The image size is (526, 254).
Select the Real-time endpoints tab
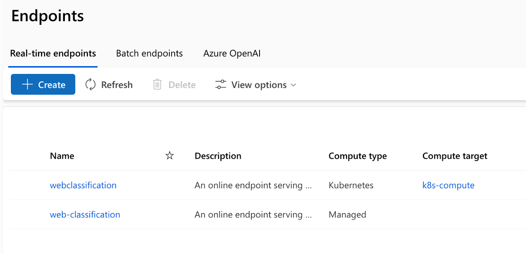pos(53,53)
